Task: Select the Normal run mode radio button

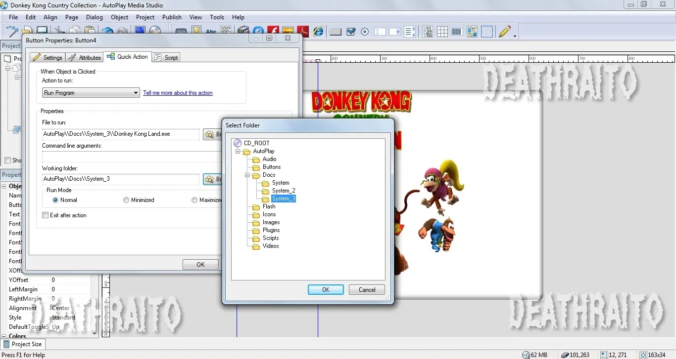Action: (55, 200)
